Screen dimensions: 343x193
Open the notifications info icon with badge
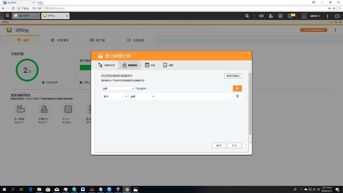pos(291,16)
